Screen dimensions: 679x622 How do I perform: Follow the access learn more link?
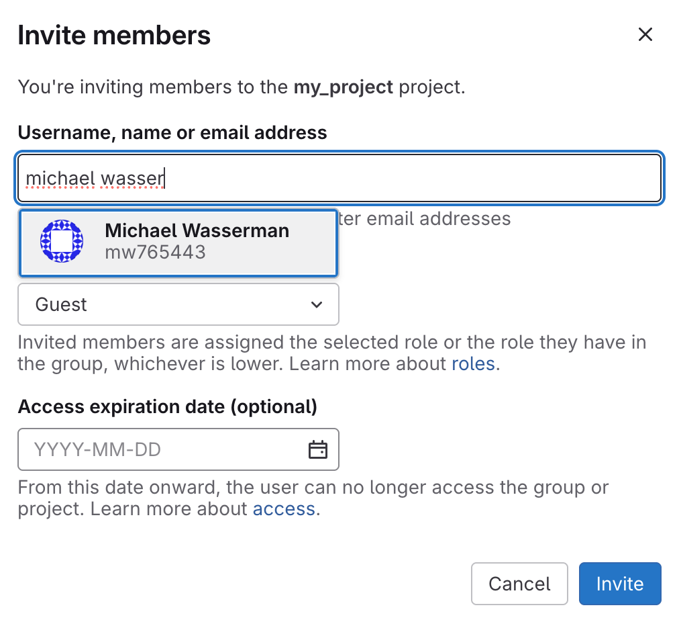[x=284, y=509]
